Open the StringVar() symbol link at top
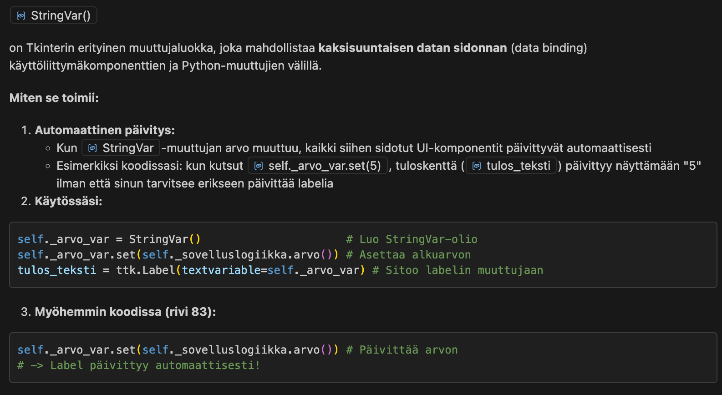 point(61,15)
